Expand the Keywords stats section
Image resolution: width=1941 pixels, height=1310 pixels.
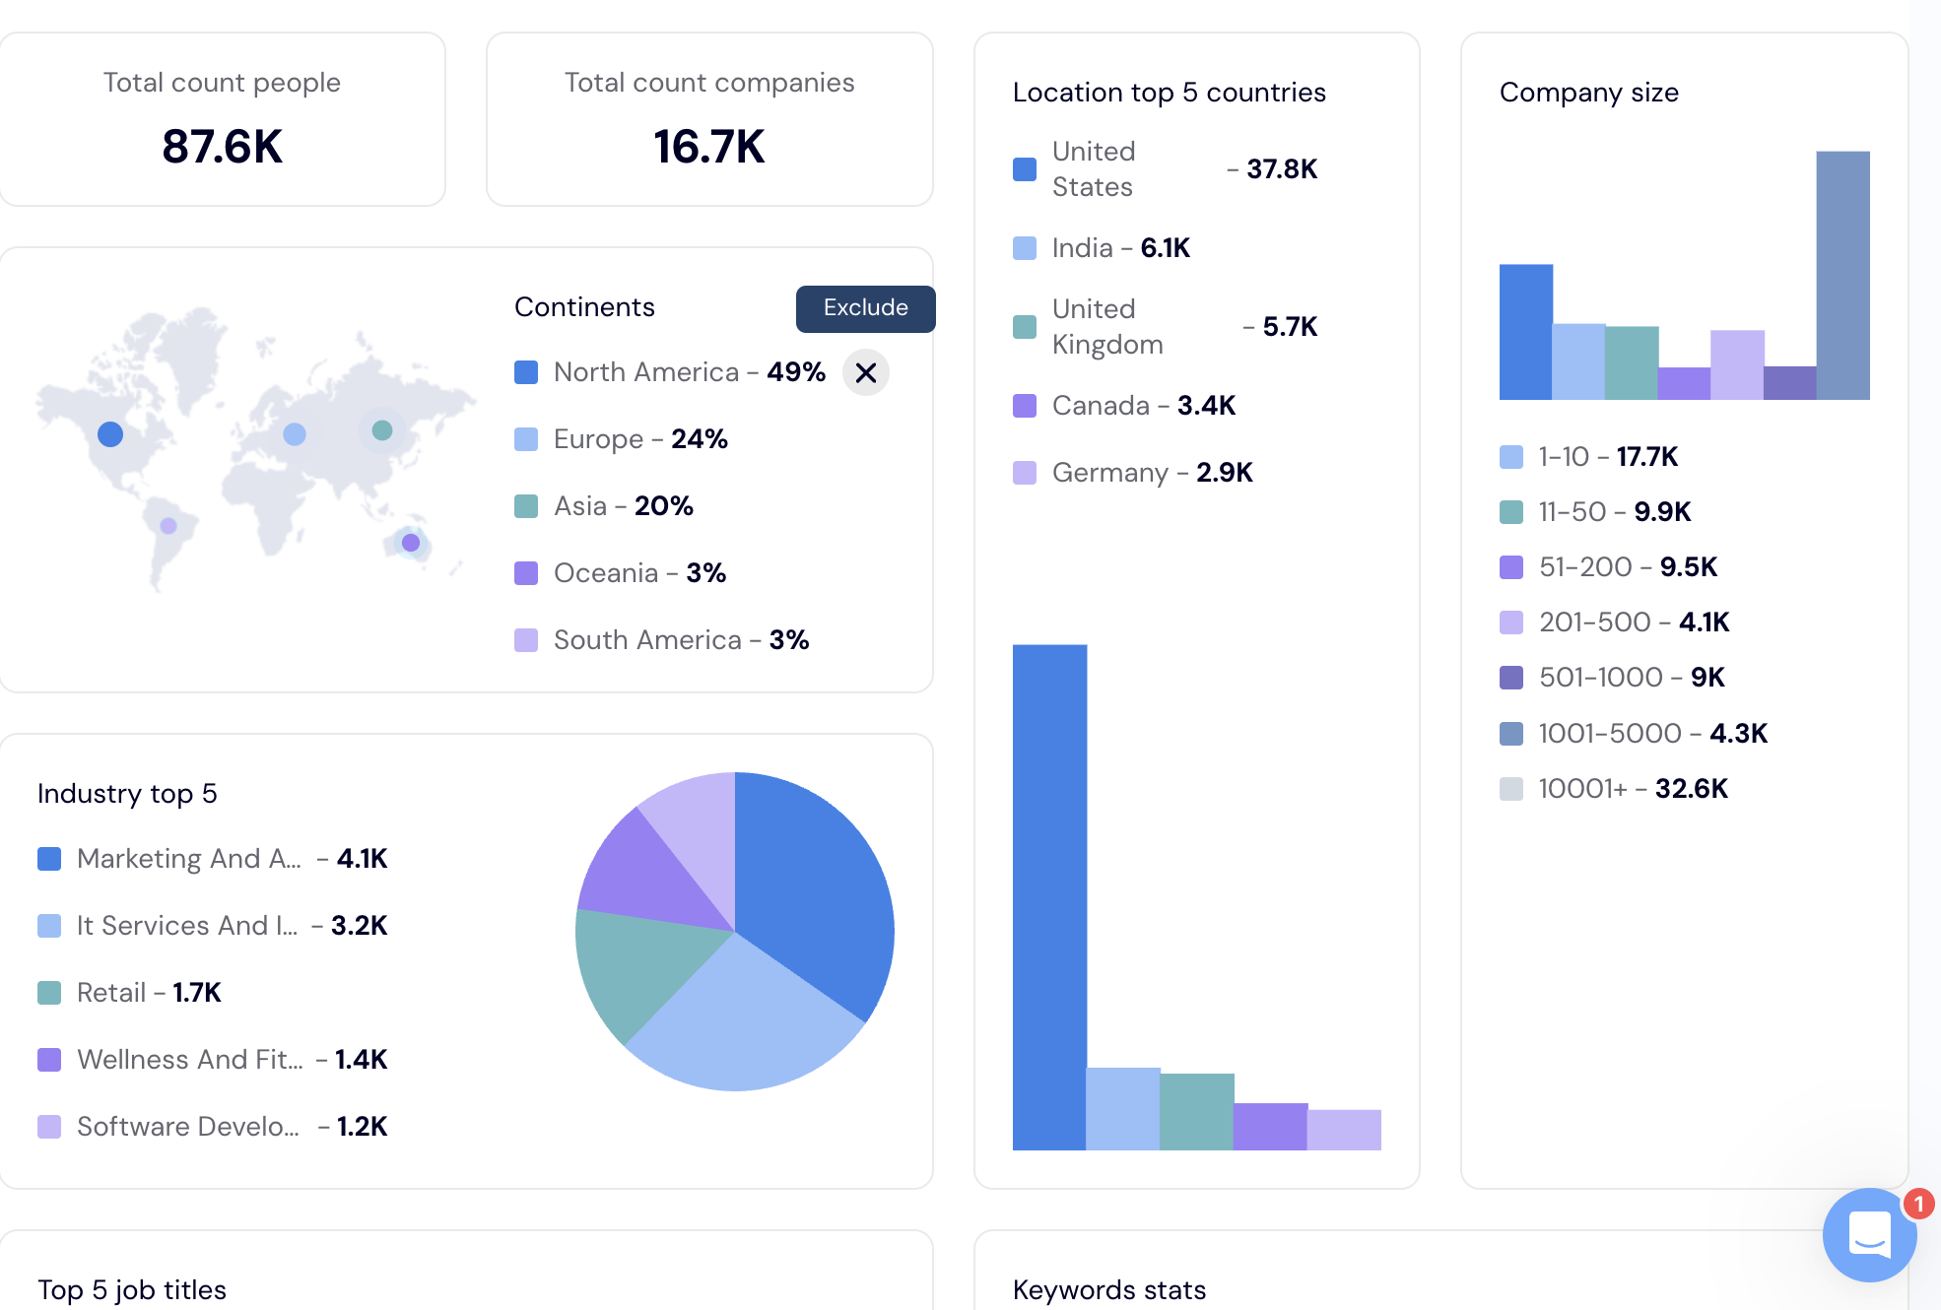[1109, 1289]
